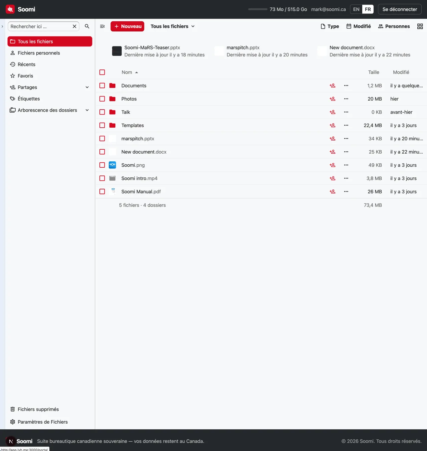Open the Type filter dropdown
The width and height of the screenshot is (427, 451).
coord(330,26)
